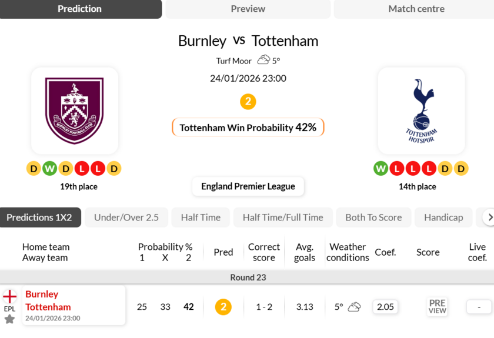Viewport: 494px width, 338px height.
Task: Click the cloud icon in weather conditions column
Action: pos(354,307)
